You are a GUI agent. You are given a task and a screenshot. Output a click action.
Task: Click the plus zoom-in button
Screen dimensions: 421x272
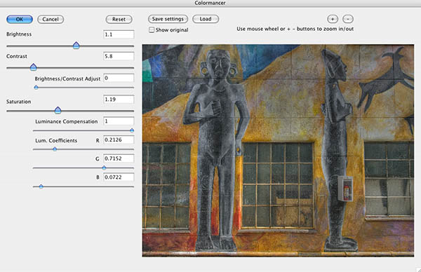tap(333, 19)
